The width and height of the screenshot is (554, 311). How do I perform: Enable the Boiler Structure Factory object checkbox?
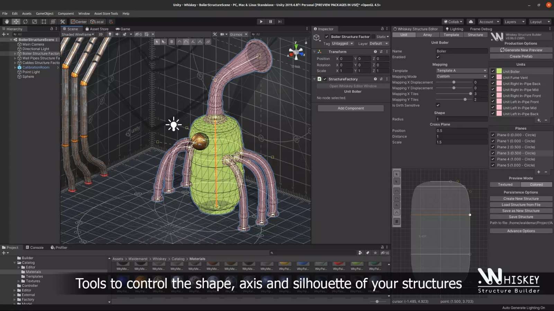pyautogui.click(x=327, y=37)
